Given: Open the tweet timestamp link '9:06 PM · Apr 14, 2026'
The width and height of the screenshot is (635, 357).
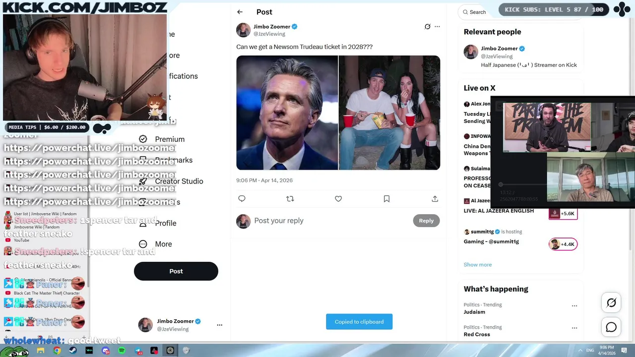Looking at the screenshot, I should point(264,180).
